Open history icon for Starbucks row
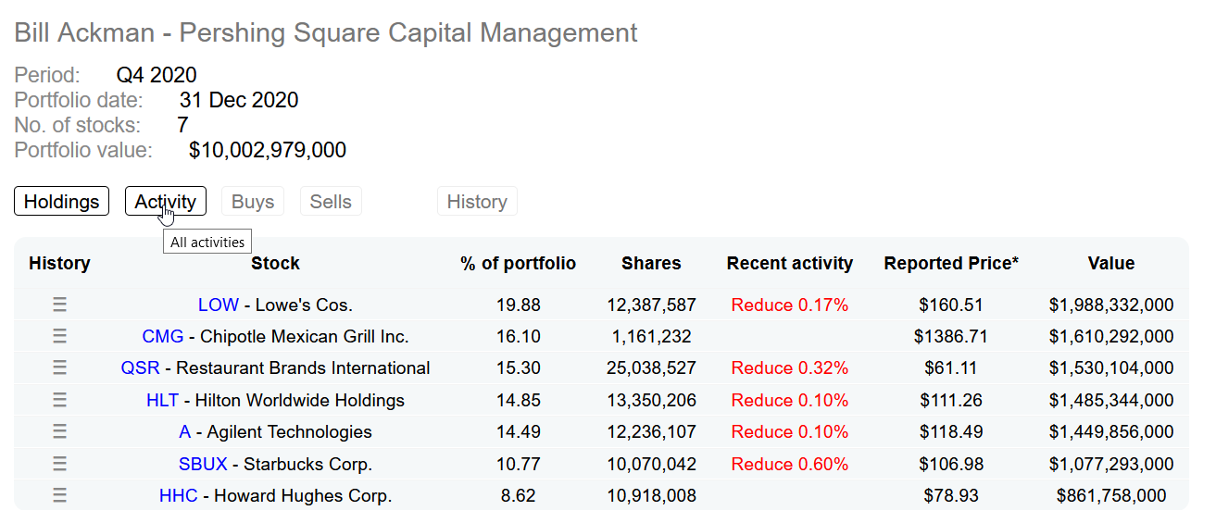The height and width of the screenshot is (523, 1216). point(59,464)
